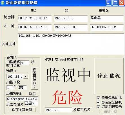Click the router hostname field 路由器

click(x=107, y=19)
